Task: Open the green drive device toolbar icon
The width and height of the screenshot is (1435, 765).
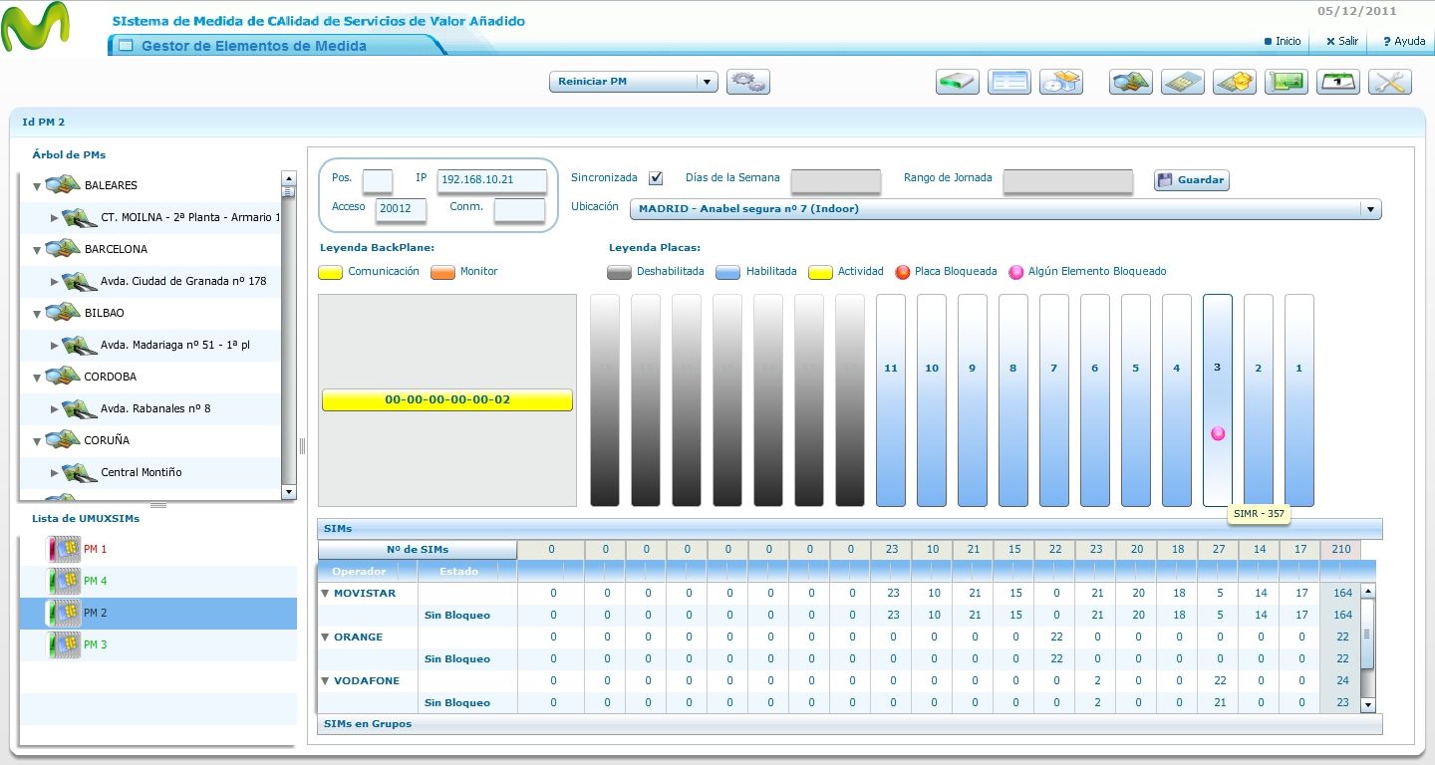Action: pos(958,82)
